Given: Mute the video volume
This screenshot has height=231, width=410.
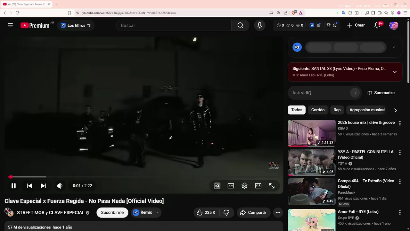Looking at the screenshot, I should point(60,186).
